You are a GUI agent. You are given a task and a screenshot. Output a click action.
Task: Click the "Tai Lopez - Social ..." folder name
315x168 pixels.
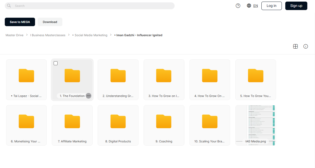click(x=26, y=96)
